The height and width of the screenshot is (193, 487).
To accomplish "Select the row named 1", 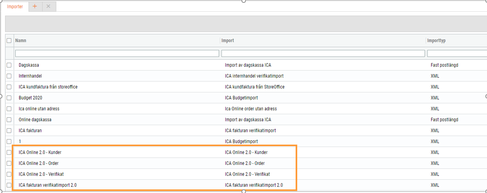I will pos(20,142).
